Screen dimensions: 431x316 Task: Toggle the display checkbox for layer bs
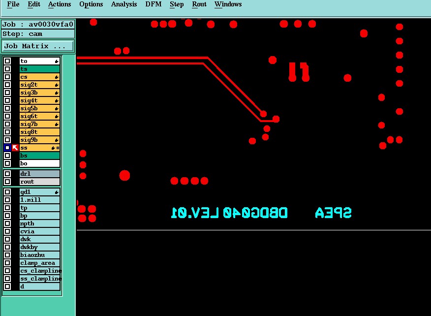(7, 156)
